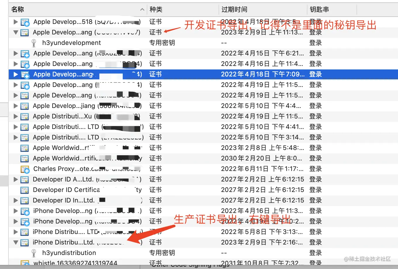The width and height of the screenshot is (398, 269).
Task: Click the certificate icon on the highlighted row
Action: 25,74
